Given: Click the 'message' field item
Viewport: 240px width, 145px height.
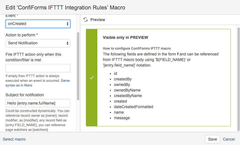Looking at the screenshot, I should 122,118.
